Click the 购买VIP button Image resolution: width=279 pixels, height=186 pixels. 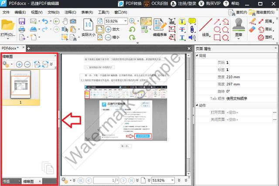[x=210, y=3]
